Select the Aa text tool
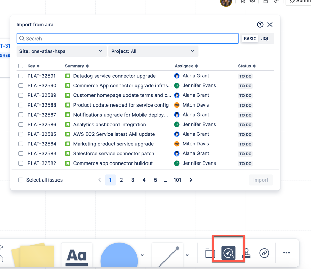Viewport: 311px width, 269px height. click(77, 255)
